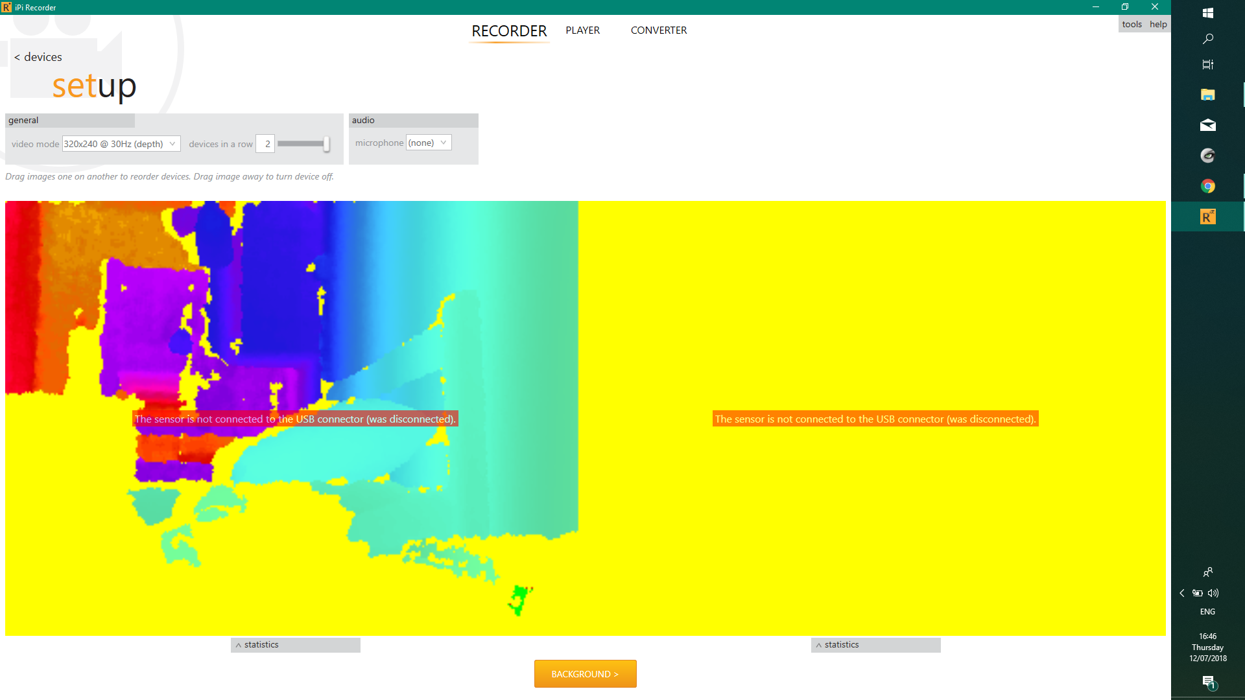Image resolution: width=1245 pixels, height=700 pixels.
Task: Select the left depth sensor image
Action: (292, 418)
